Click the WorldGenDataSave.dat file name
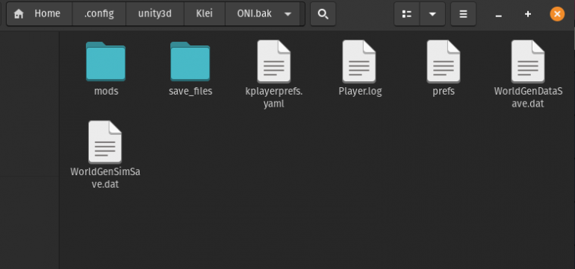 pos(528,98)
